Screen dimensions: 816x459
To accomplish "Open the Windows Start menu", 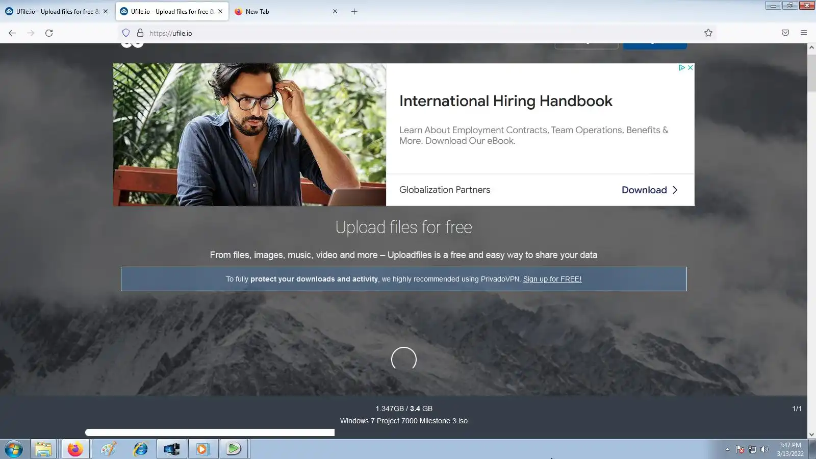I will coord(14,449).
